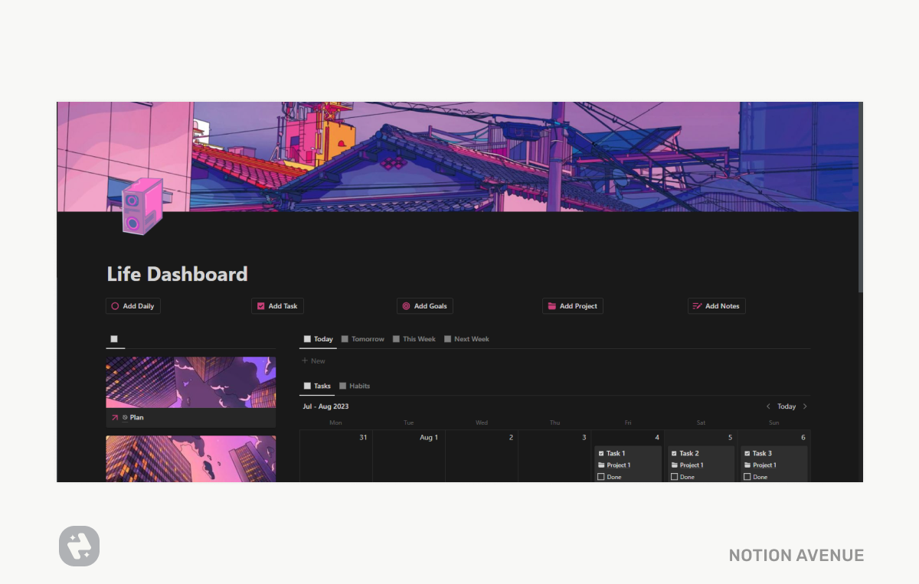Open Project 1 via its folder icon under Task 2
Viewport: 919px width, 584px height.
click(676, 465)
